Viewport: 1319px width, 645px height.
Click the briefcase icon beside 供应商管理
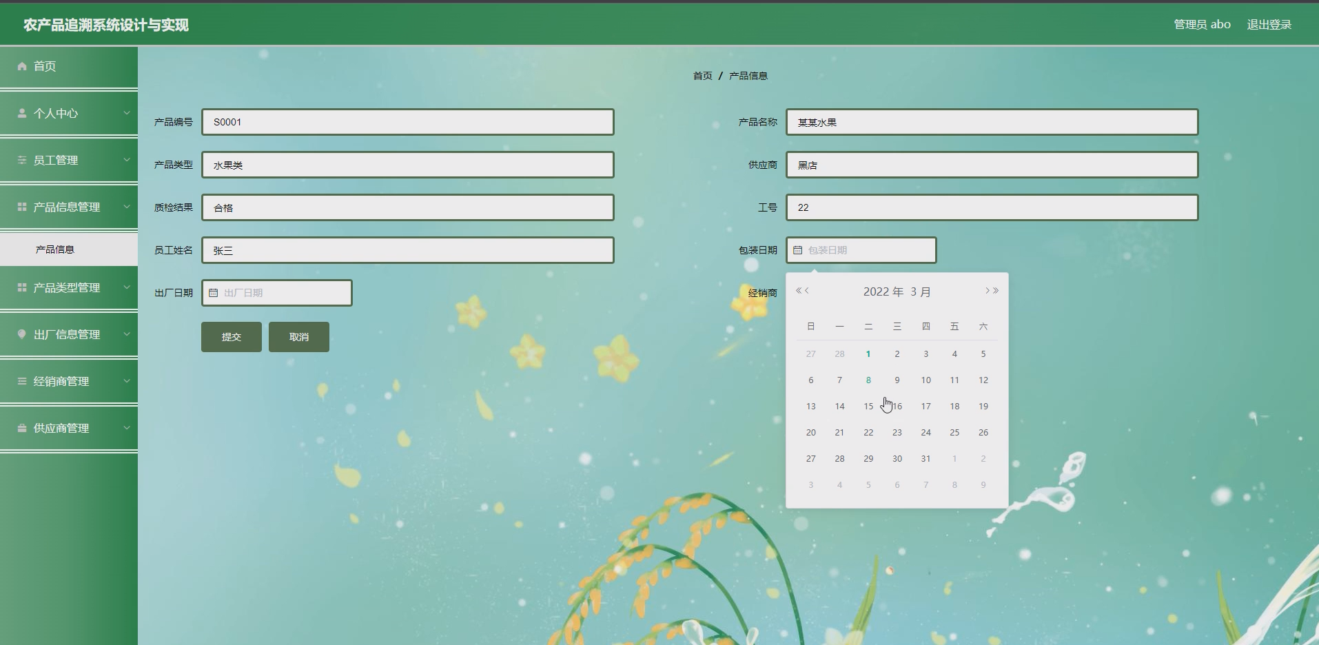22,428
